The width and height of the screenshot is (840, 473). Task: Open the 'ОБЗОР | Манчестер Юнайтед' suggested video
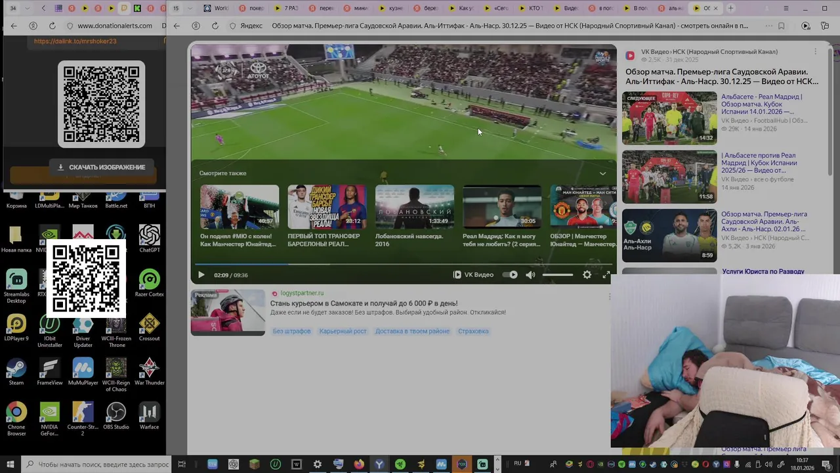coord(583,216)
